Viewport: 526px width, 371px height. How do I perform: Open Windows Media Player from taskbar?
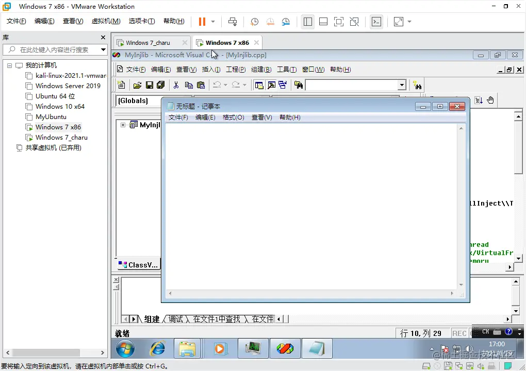(220, 348)
